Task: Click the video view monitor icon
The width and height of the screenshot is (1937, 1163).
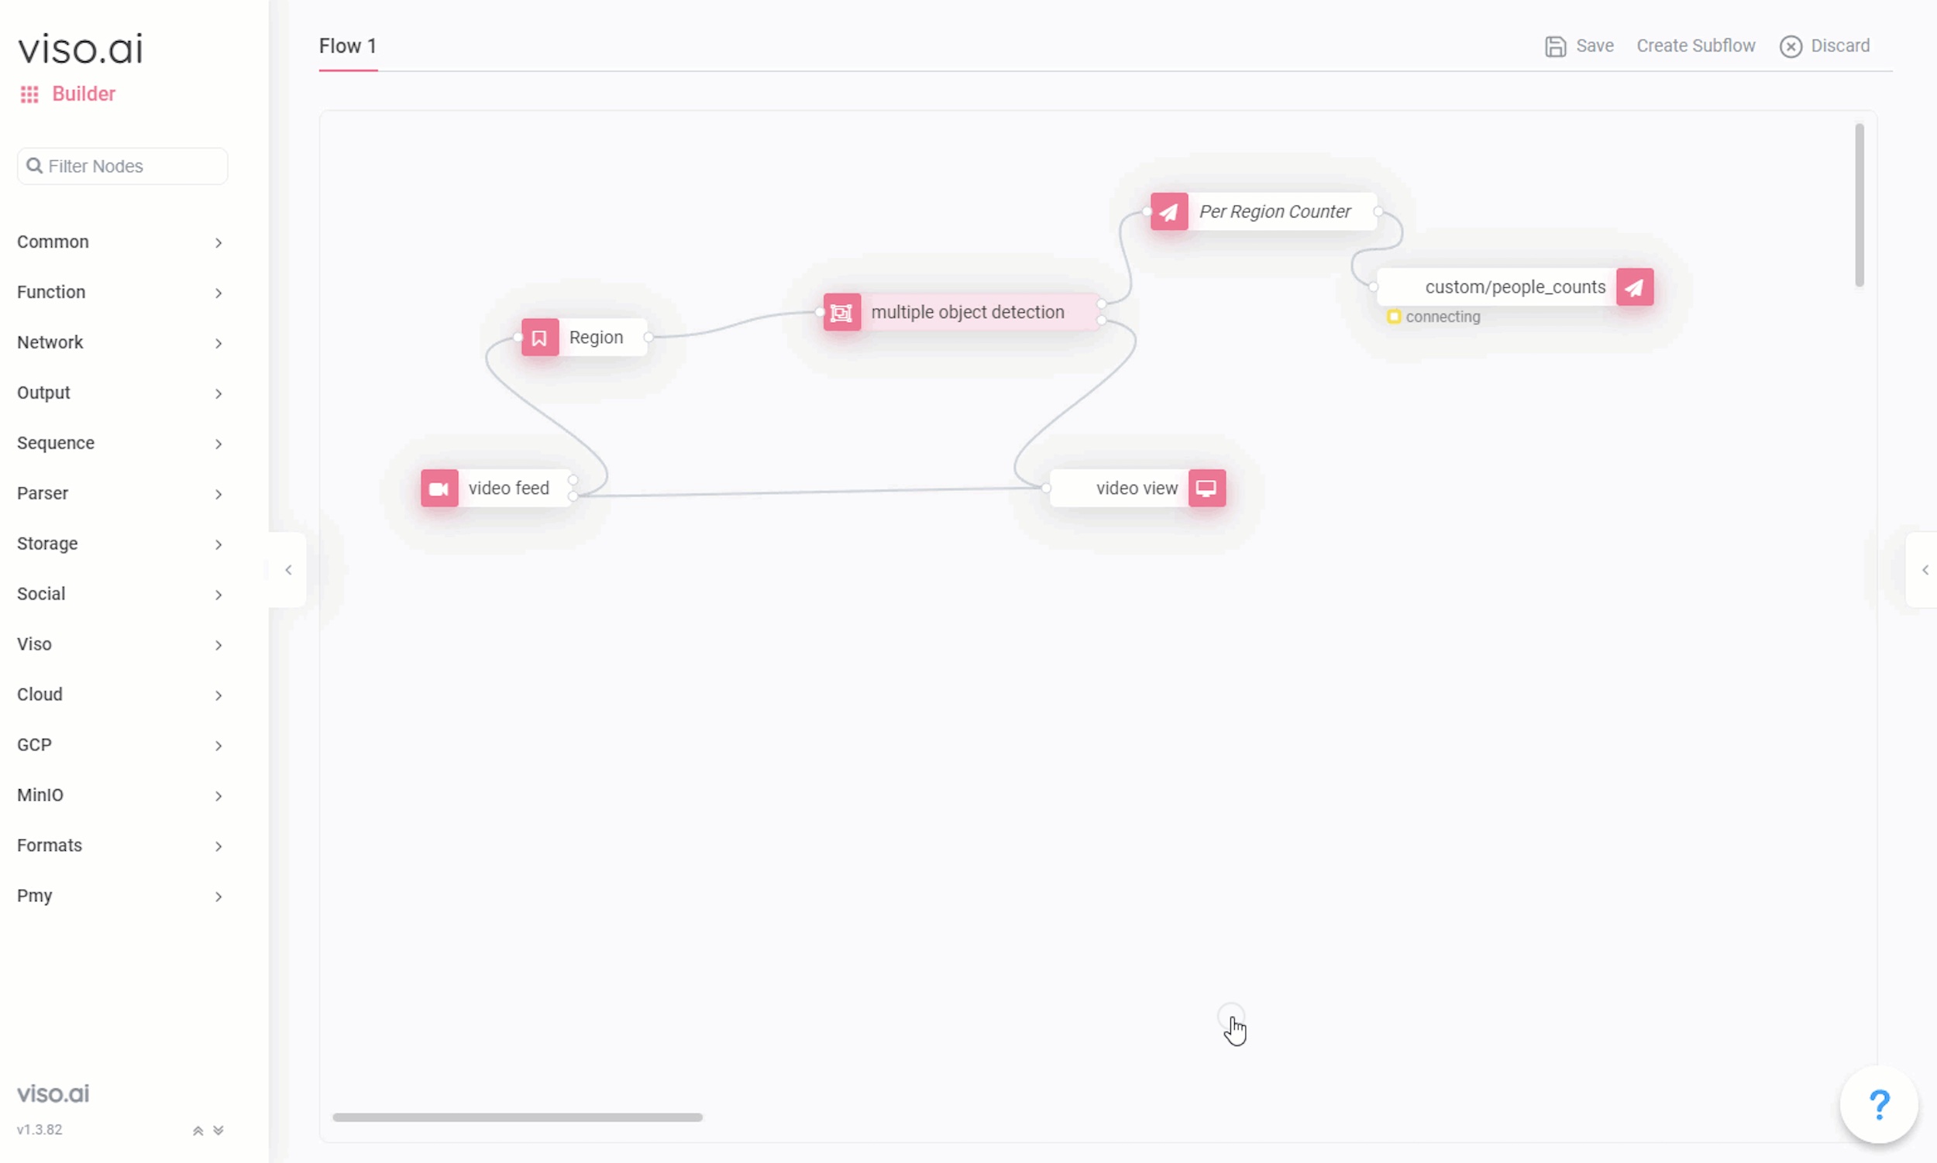Action: coord(1206,488)
